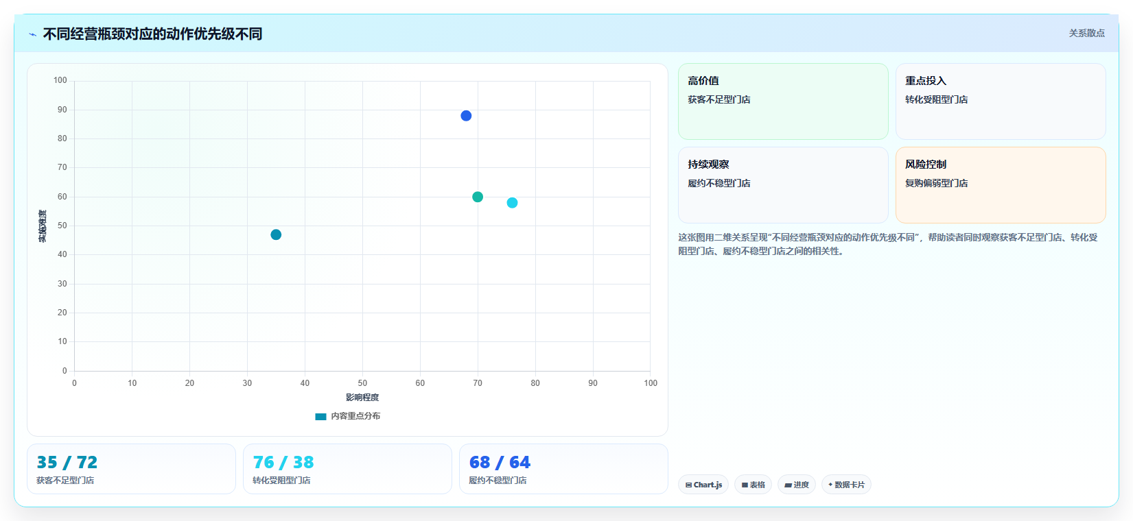Click the lightning icon beside the title

click(x=32, y=34)
